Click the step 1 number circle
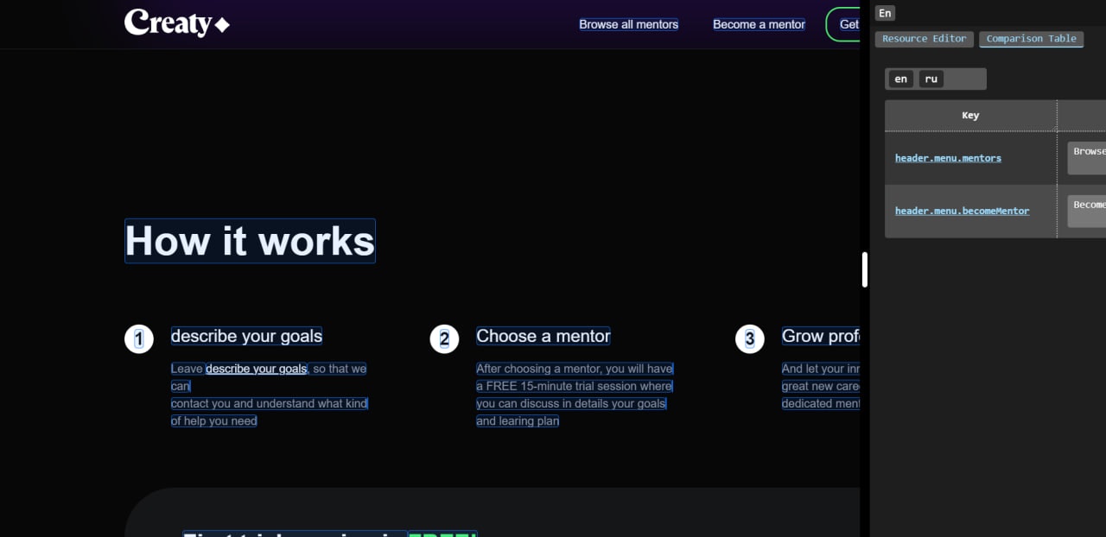The width and height of the screenshot is (1106, 537). tap(139, 339)
